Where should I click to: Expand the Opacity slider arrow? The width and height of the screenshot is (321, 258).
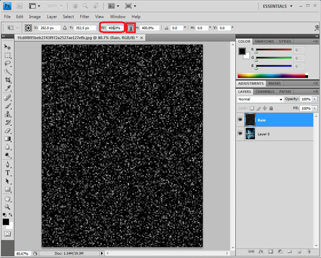314,99
